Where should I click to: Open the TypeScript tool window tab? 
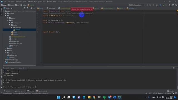pyautogui.click(x=41, y=91)
